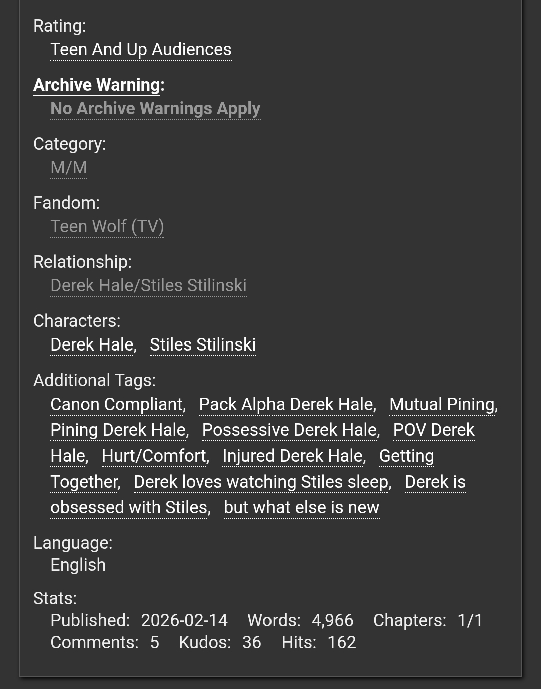The height and width of the screenshot is (689, 541).
Task: Click the Comments count of 5
Action: pyautogui.click(x=154, y=643)
